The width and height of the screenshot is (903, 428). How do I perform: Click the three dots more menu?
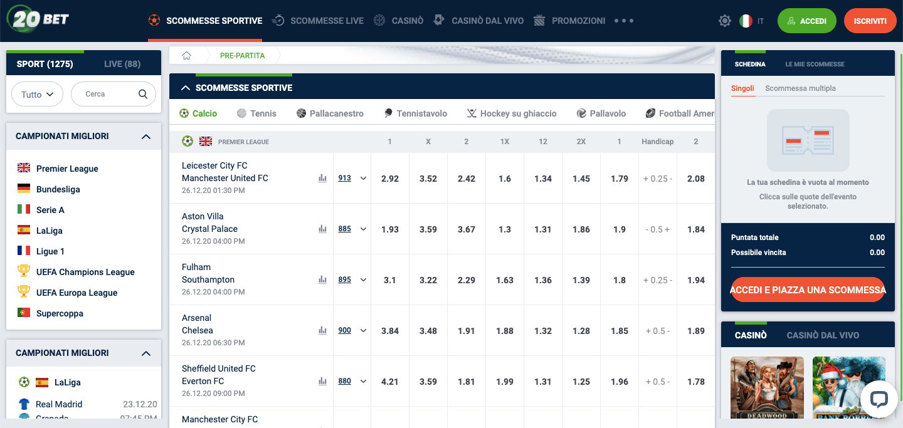[624, 21]
